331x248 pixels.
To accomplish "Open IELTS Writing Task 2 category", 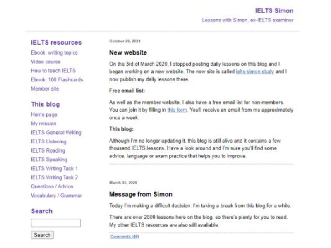I will 54,178.
